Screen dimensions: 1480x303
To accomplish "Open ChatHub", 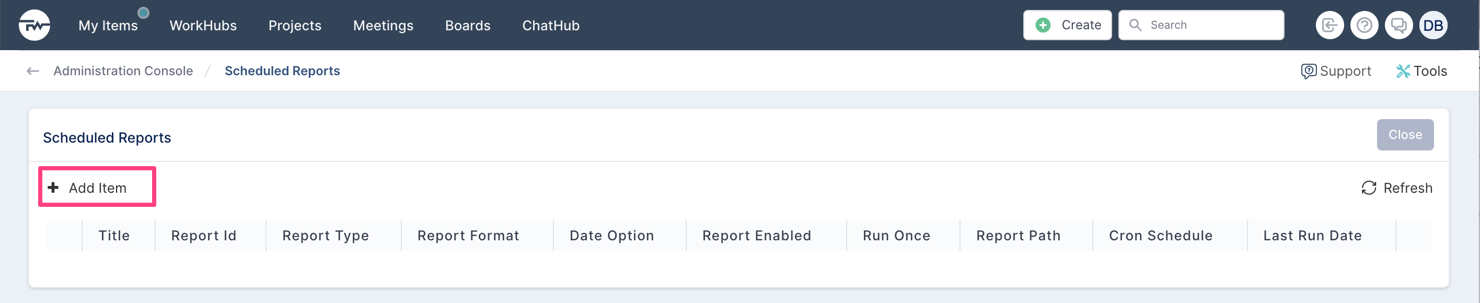I will pyautogui.click(x=550, y=26).
